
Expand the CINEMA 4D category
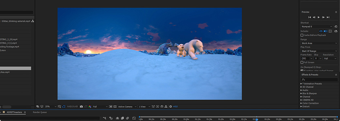[x=301, y=100]
